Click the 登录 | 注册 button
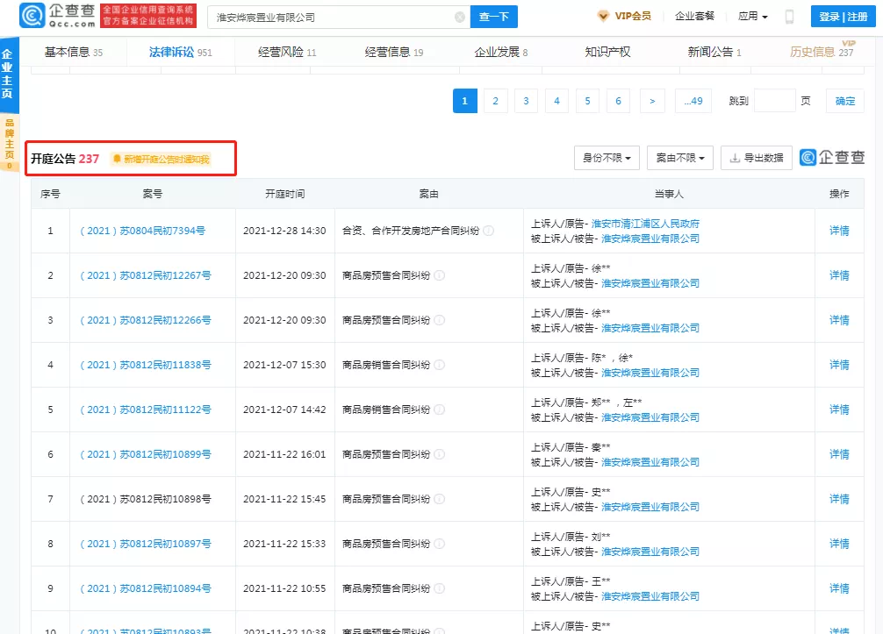The height and width of the screenshot is (634, 883). tap(843, 17)
